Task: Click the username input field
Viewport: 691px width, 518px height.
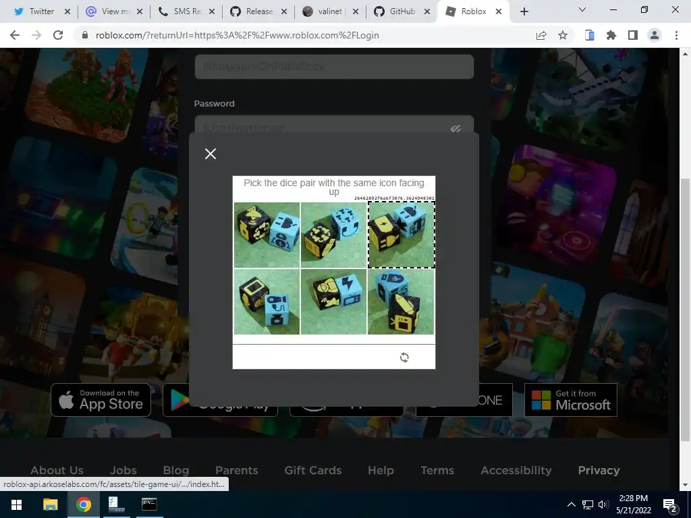Action: click(x=334, y=67)
